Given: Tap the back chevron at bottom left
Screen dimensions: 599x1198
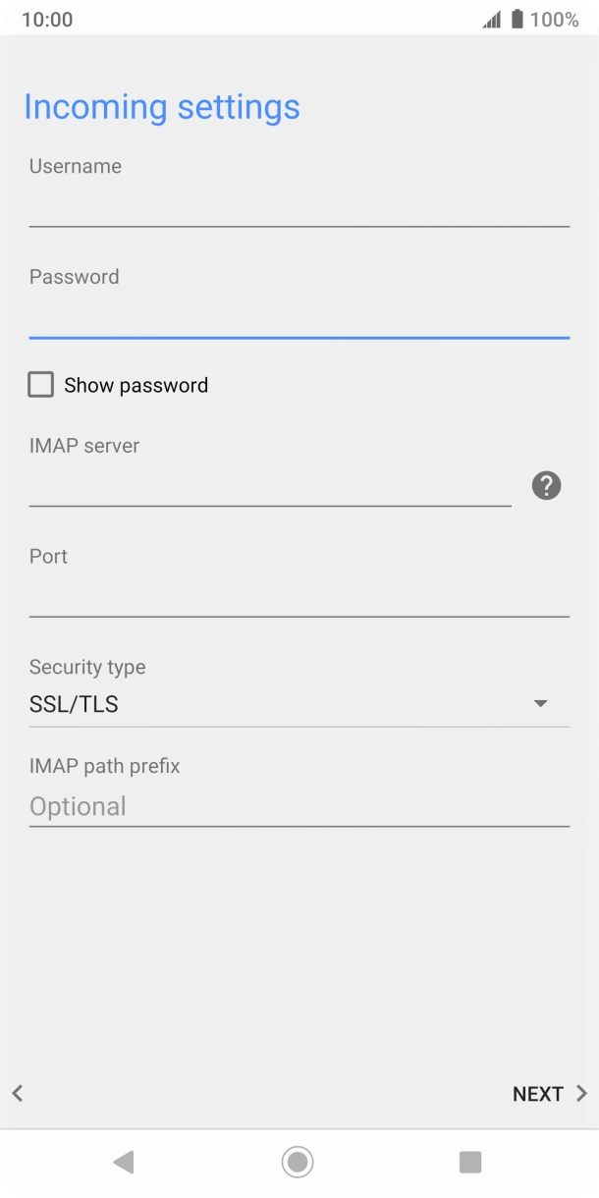Looking at the screenshot, I should [17, 1093].
